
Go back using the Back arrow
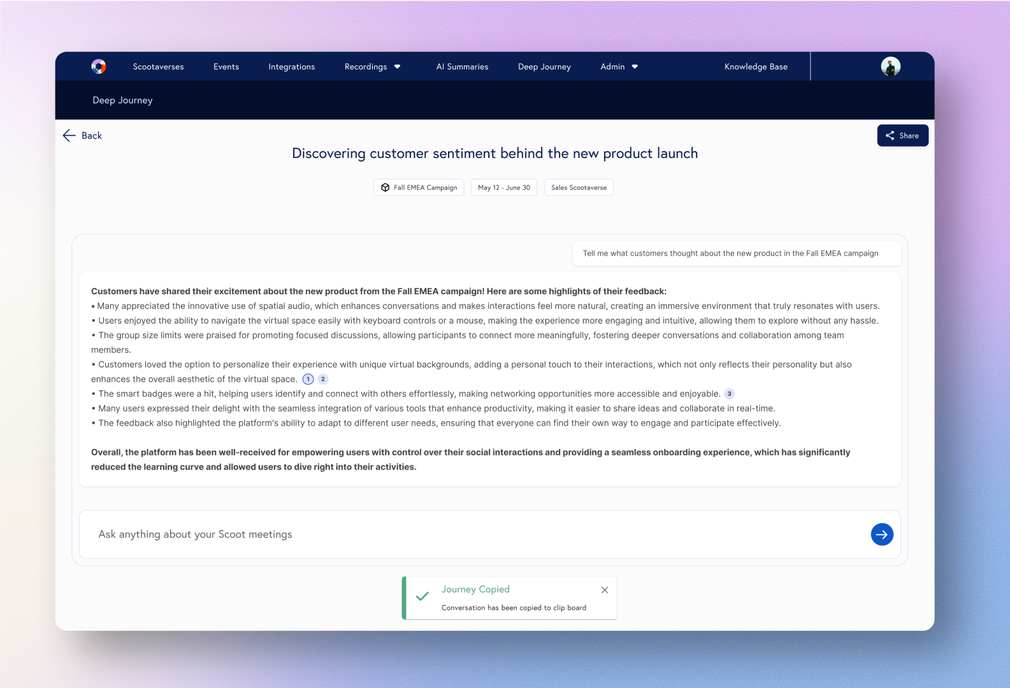pos(82,135)
